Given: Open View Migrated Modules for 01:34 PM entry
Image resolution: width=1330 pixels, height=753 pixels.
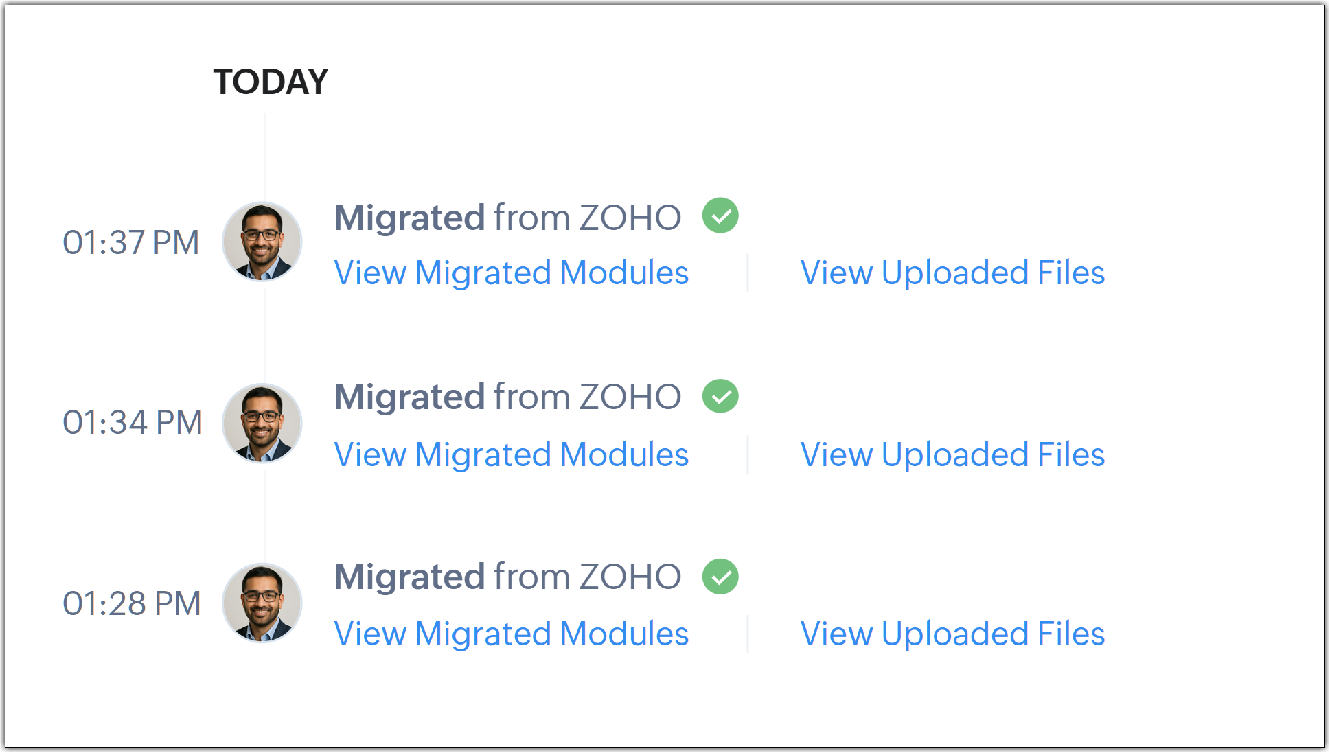Looking at the screenshot, I should pos(511,454).
